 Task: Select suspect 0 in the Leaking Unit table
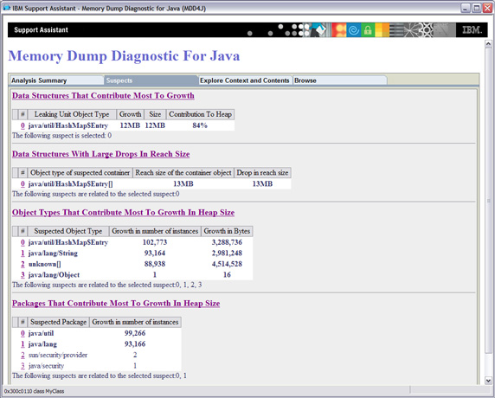22,125
